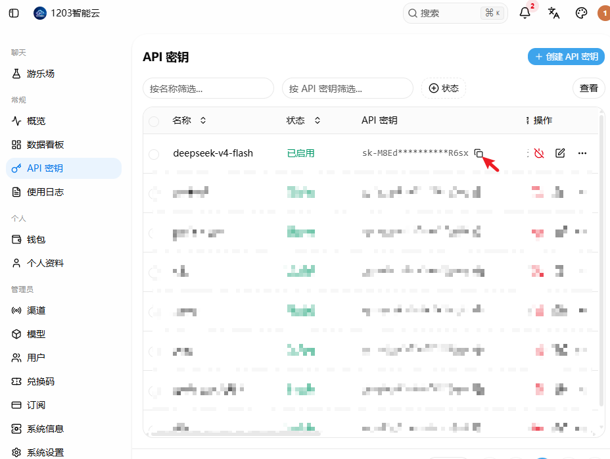
Task: Click the sk-M8Ed masked key text
Action: 415,153
